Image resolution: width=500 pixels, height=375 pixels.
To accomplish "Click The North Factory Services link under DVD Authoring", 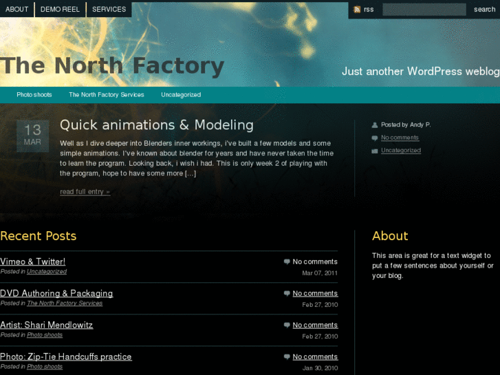I will coord(65,303).
